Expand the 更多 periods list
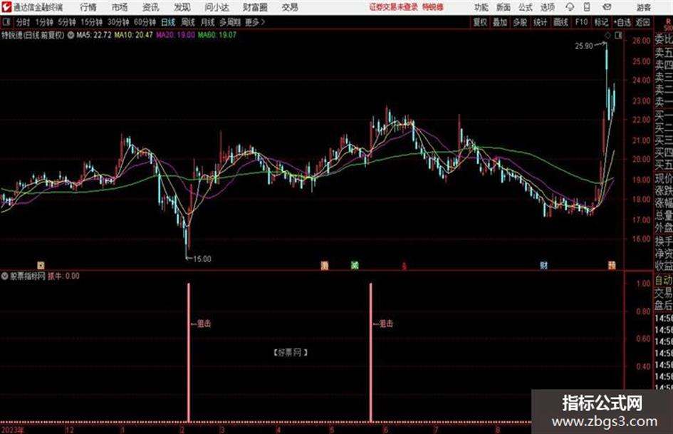Viewport: 673px width, 434px height. click(255, 22)
